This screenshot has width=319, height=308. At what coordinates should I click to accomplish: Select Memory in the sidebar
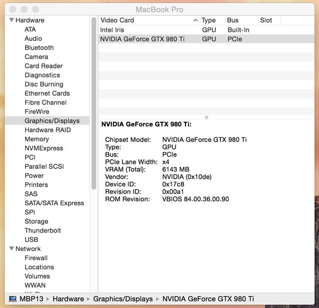tap(36, 139)
